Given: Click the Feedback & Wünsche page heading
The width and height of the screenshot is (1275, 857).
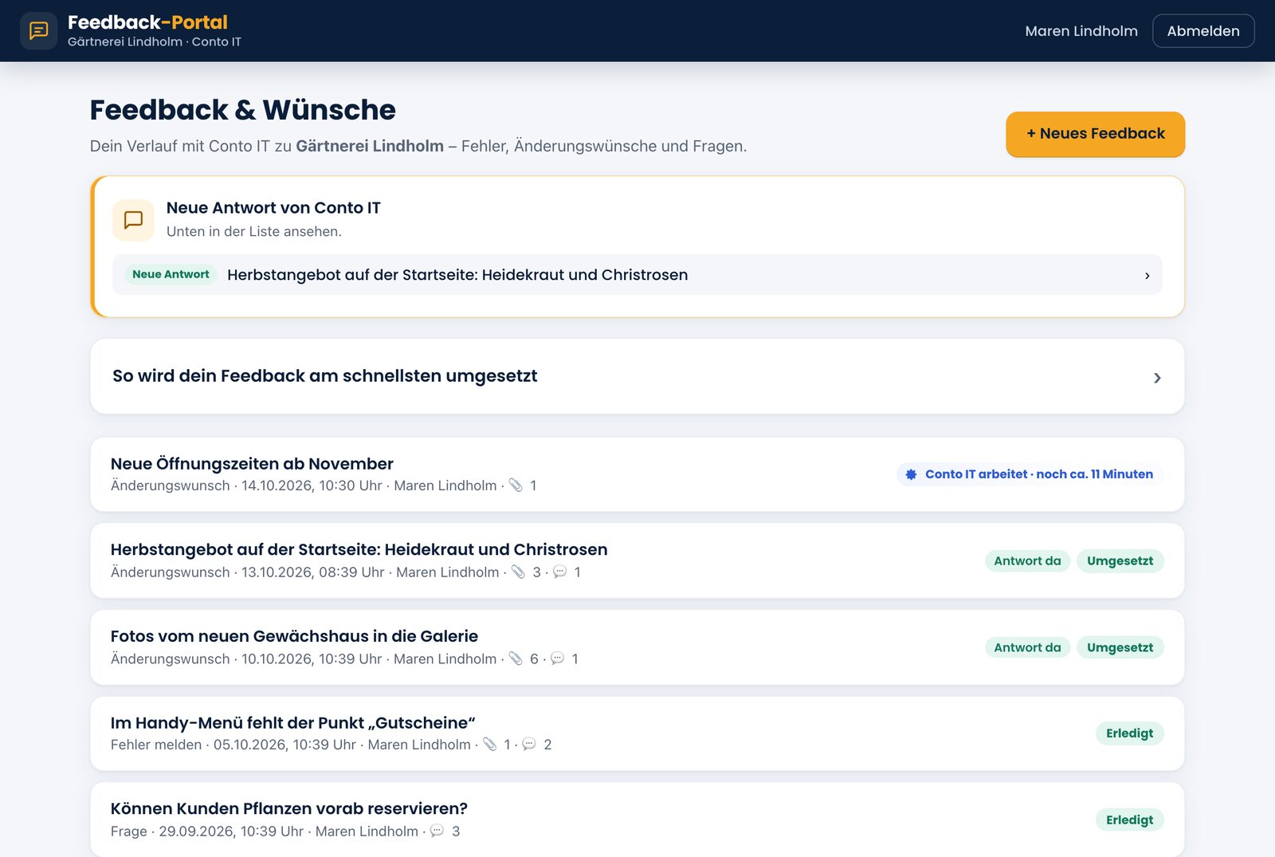Looking at the screenshot, I should [242, 110].
